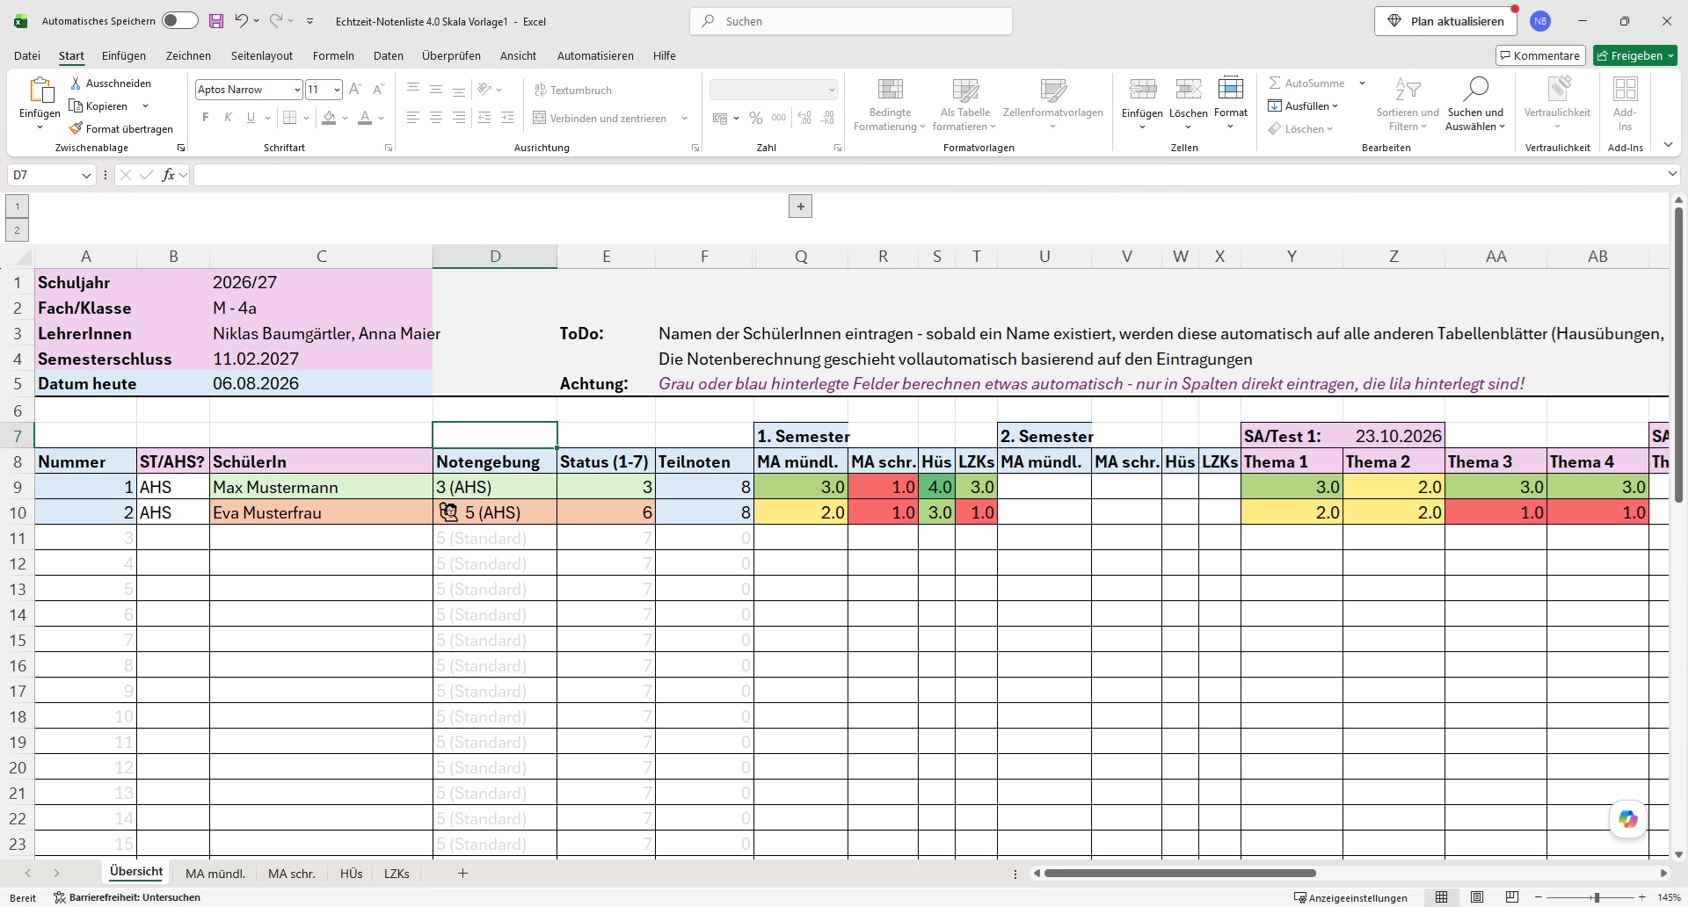Click the Redo arrow icon
The width and height of the screenshot is (1688, 907).
pos(276,21)
